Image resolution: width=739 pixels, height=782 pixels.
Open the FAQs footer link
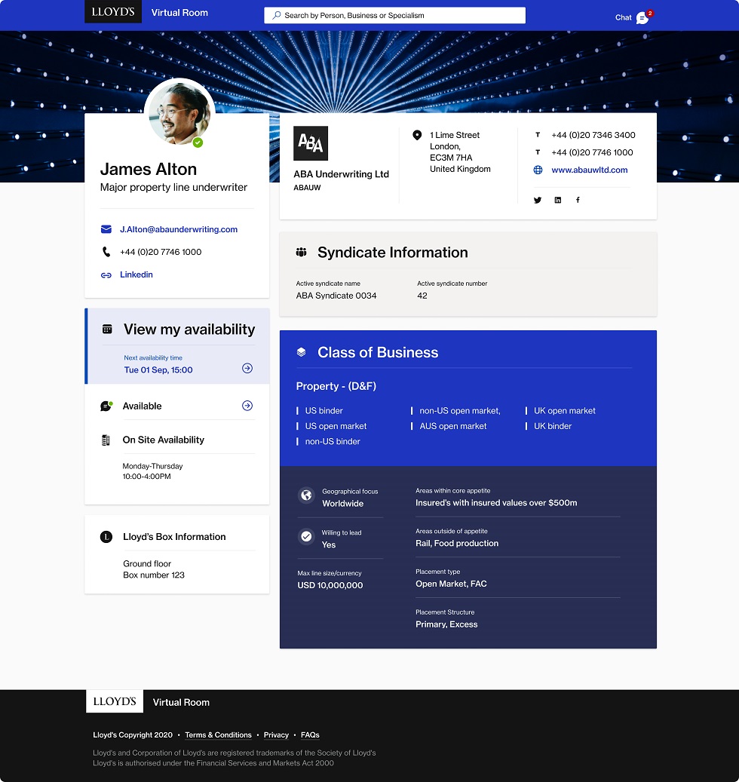pos(310,735)
